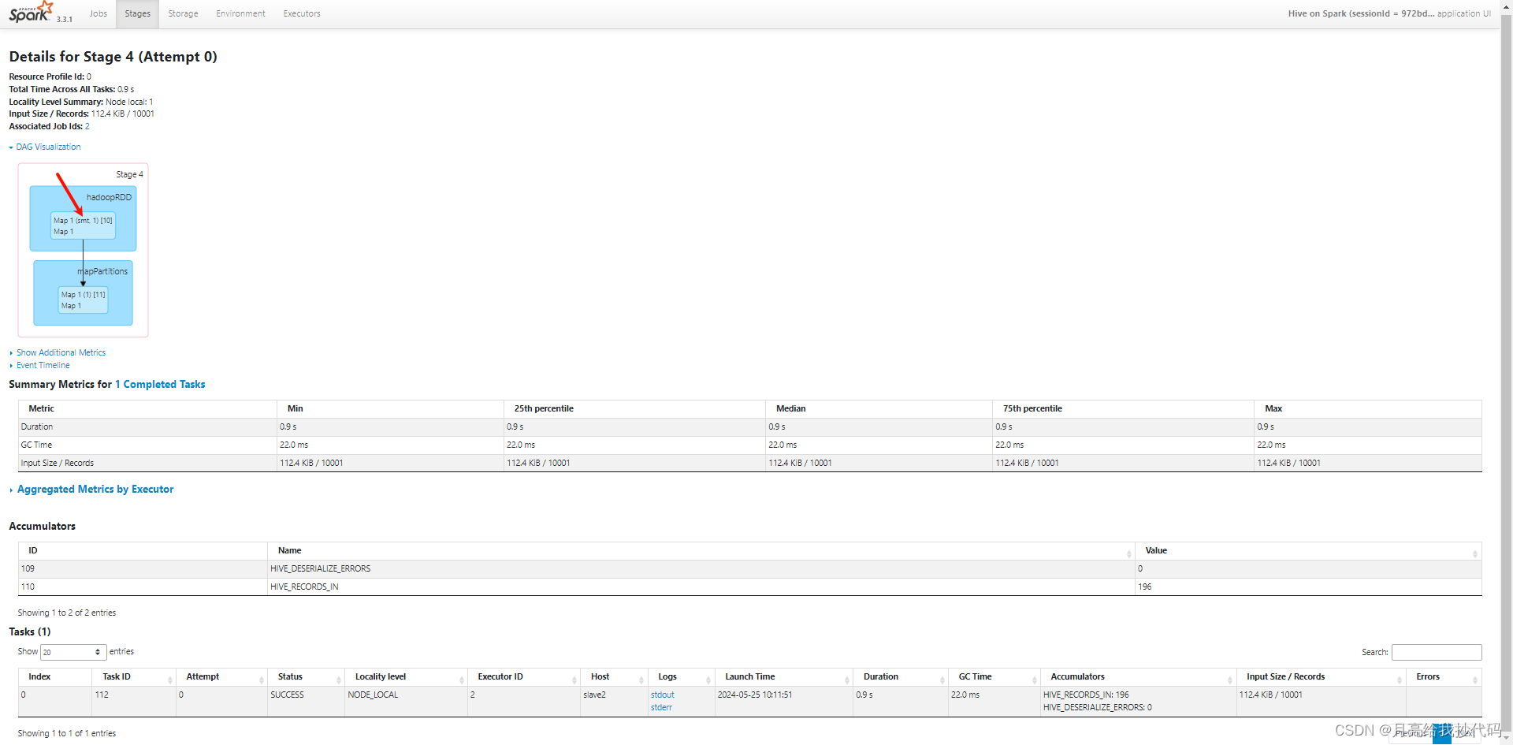
Task: Click the GC Time row in Summary Metrics
Action: (749, 445)
